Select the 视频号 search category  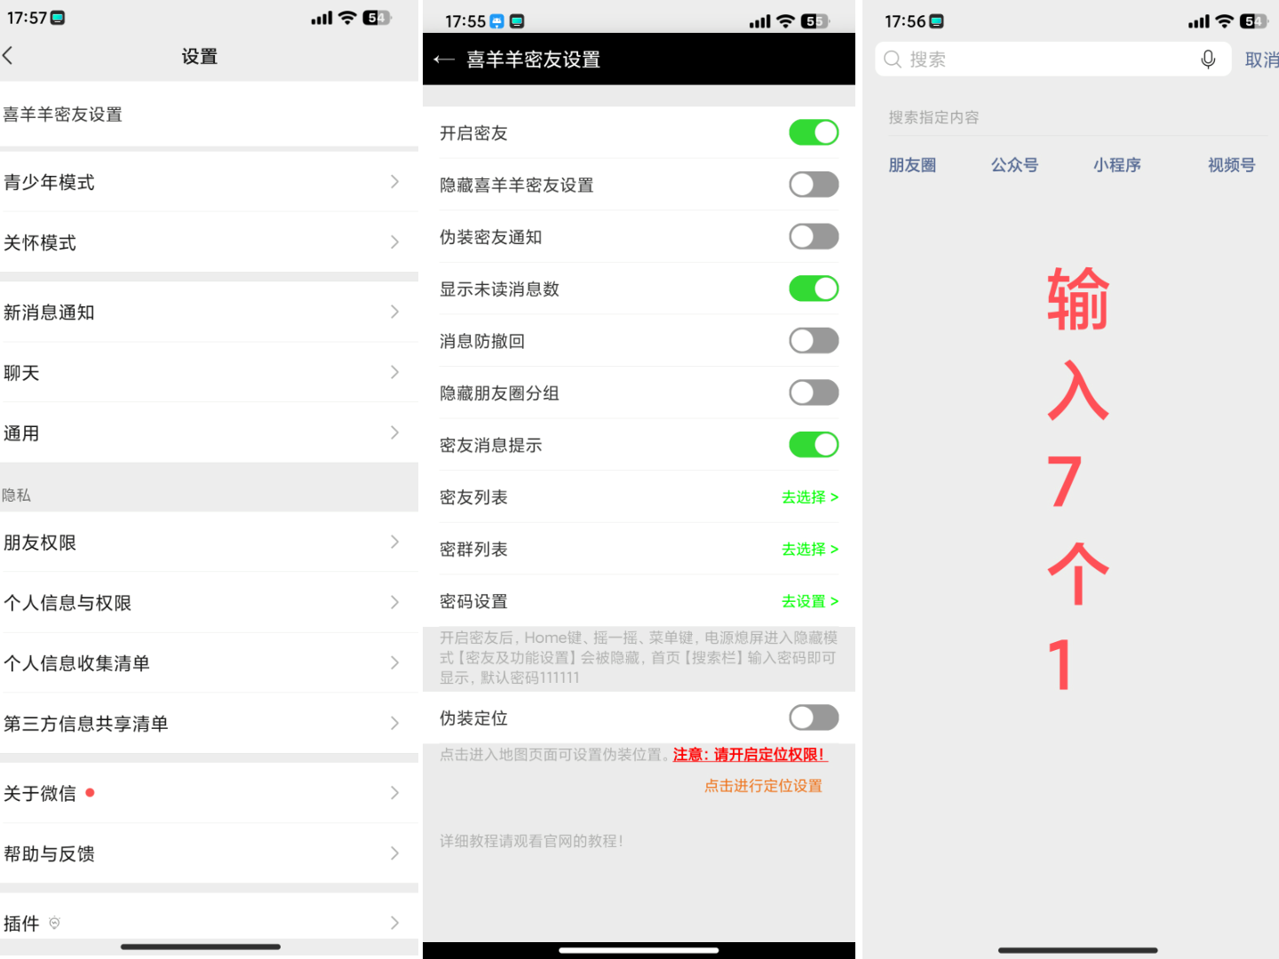point(1231,165)
